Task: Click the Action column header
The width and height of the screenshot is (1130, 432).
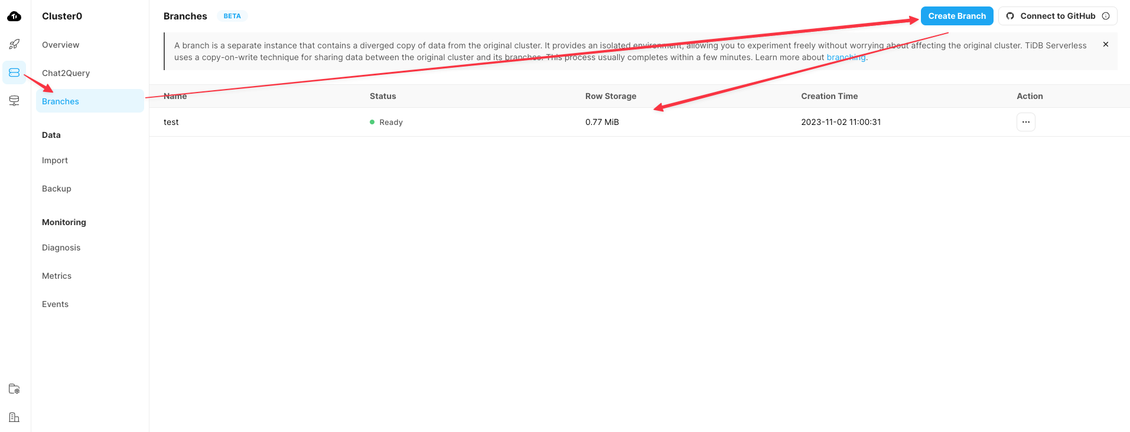Action: [1030, 96]
